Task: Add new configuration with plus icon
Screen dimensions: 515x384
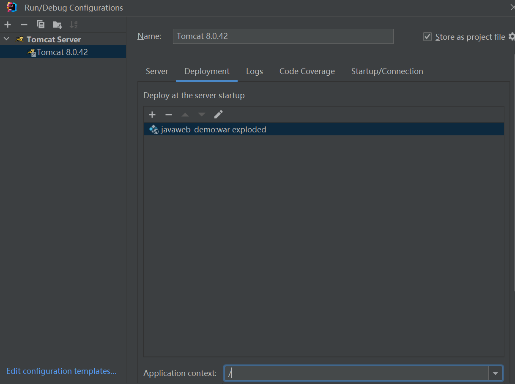Action: [x=8, y=25]
